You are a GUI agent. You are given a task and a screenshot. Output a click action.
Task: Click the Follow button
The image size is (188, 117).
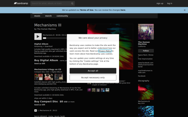[146, 51]
